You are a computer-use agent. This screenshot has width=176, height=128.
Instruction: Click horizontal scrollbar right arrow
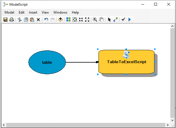167,125
